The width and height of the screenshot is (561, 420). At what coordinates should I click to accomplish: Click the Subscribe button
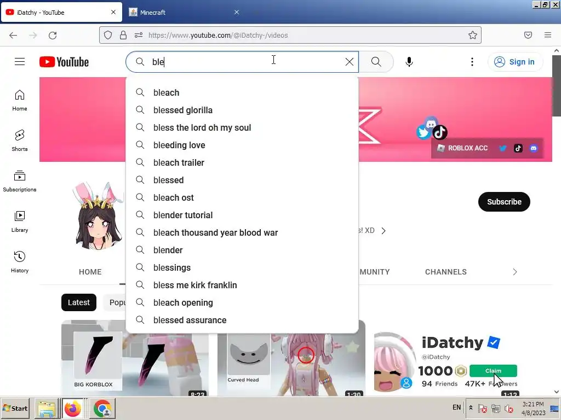504,202
